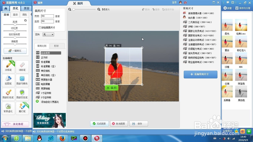This screenshot has width=253, height=142.
Task: Adjust the 对比度 contrast slider
Action: pyautogui.click(x=15, y=31)
